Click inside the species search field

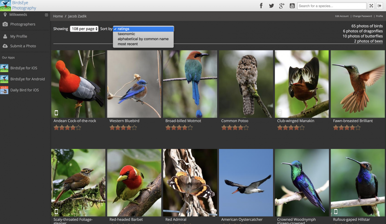point(332,5)
